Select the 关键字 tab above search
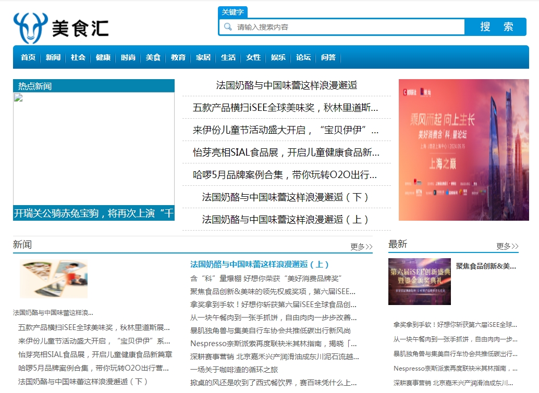This screenshot has width=539, height=393. (232, 12)
